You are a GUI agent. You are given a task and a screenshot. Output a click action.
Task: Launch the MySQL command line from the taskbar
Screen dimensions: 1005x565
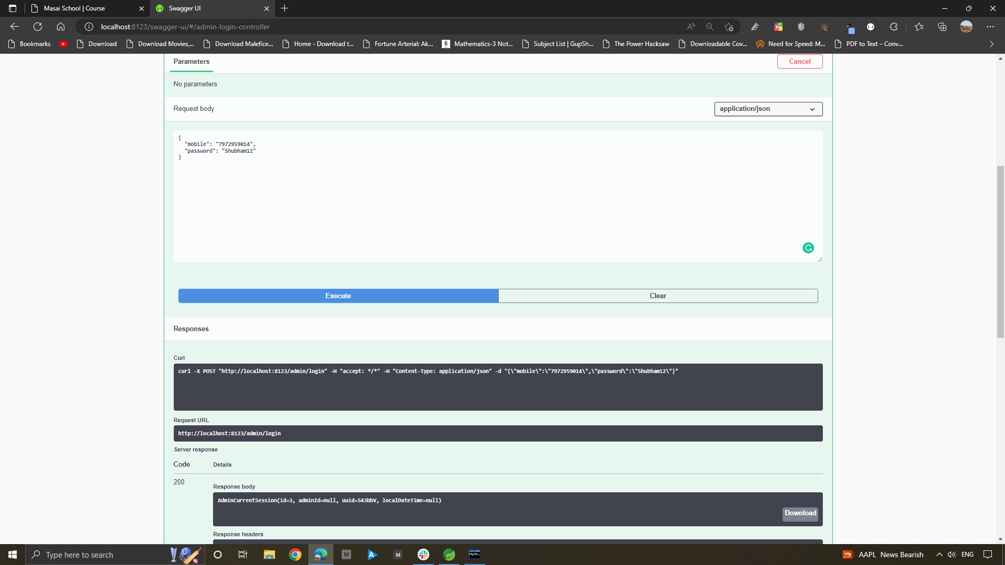(475, 555)
